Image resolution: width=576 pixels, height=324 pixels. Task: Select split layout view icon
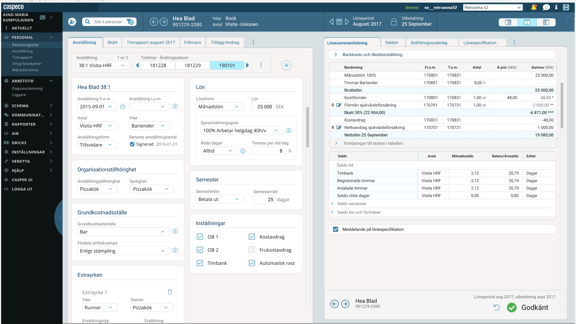[527, 22]
